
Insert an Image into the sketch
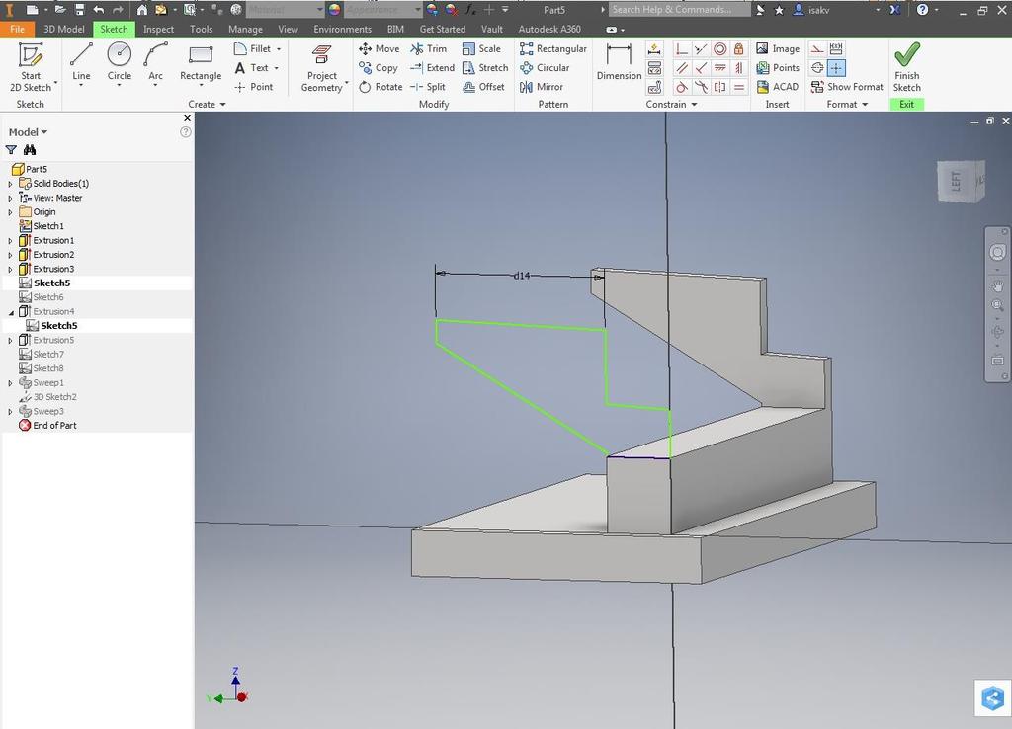(778, 49)
